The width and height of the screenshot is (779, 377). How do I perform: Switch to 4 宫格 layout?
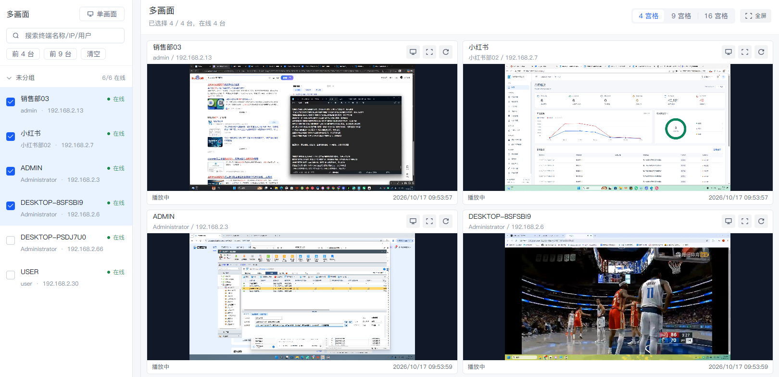click(648, 16)
